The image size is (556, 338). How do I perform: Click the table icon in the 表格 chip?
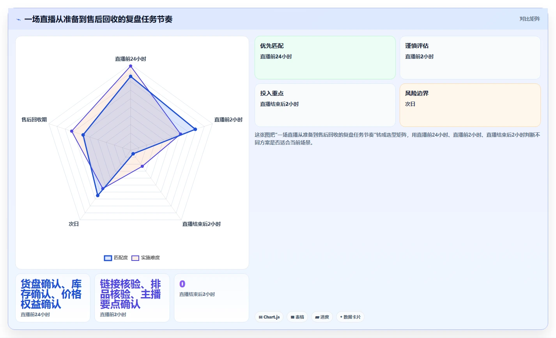pyautogui.click(x=292, y=317)
